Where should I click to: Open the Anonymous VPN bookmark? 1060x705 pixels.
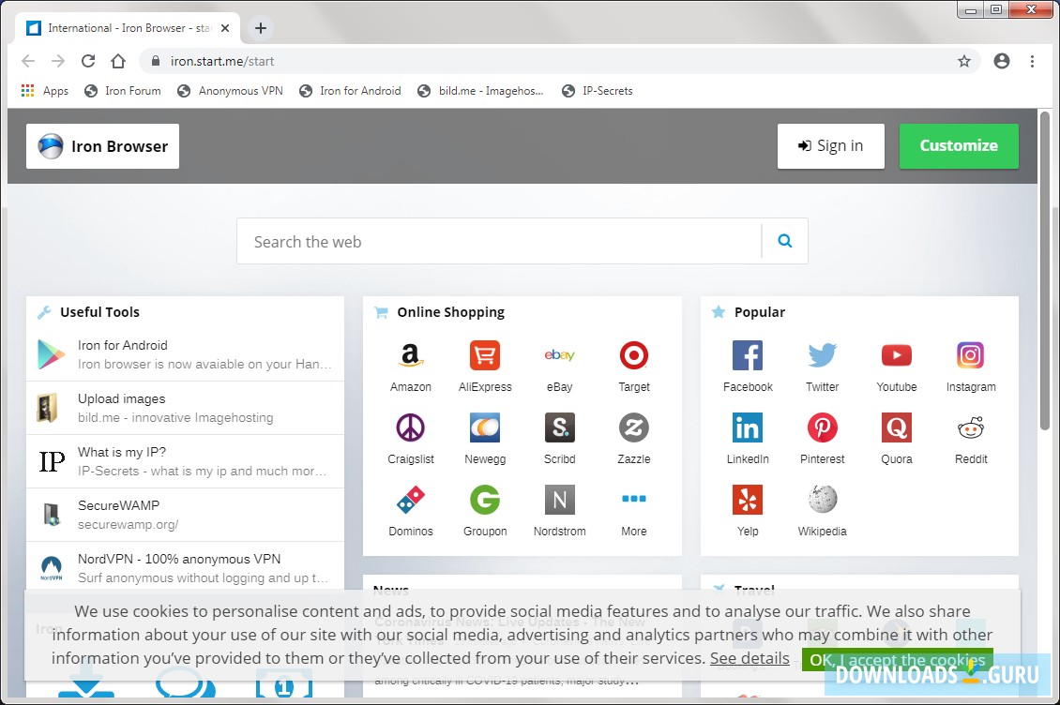click(x=230, y=91)
